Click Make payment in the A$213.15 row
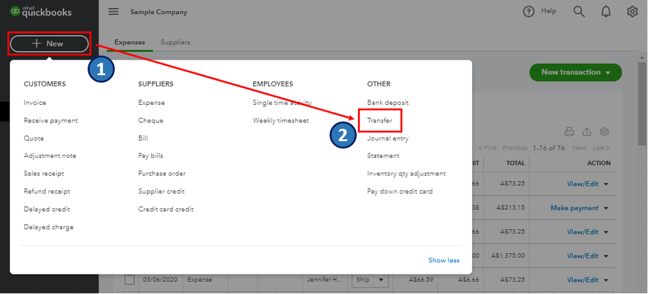The width and height of the screenshot is (648, 294). (574, 209)
